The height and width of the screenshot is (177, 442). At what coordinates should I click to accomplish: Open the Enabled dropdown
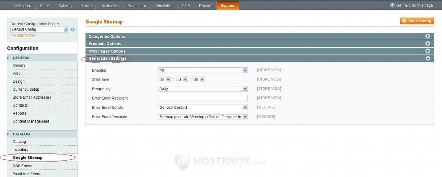[202, 70]
